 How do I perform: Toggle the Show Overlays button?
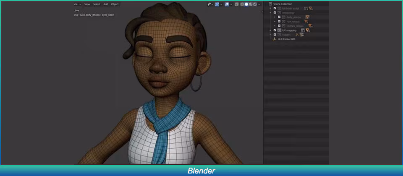tap(227, 4)
